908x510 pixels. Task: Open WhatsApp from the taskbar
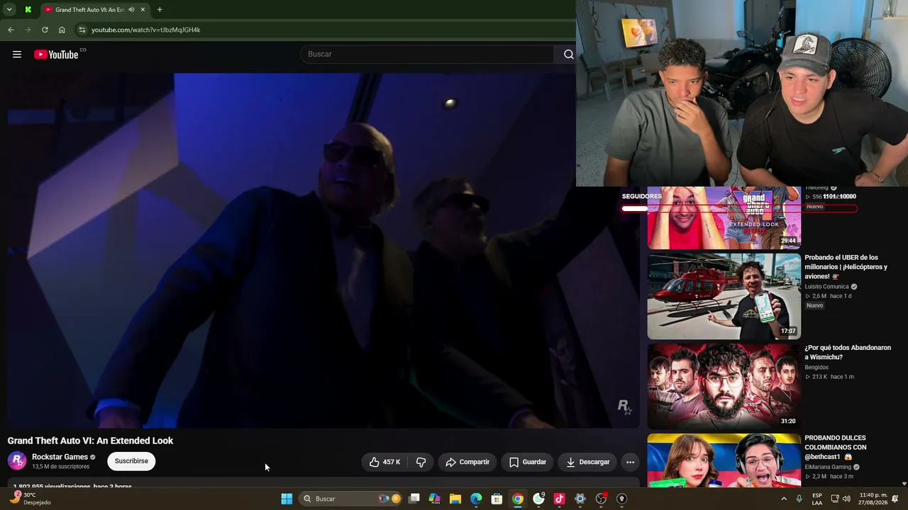pyautogui.click(x=539, y=499)
